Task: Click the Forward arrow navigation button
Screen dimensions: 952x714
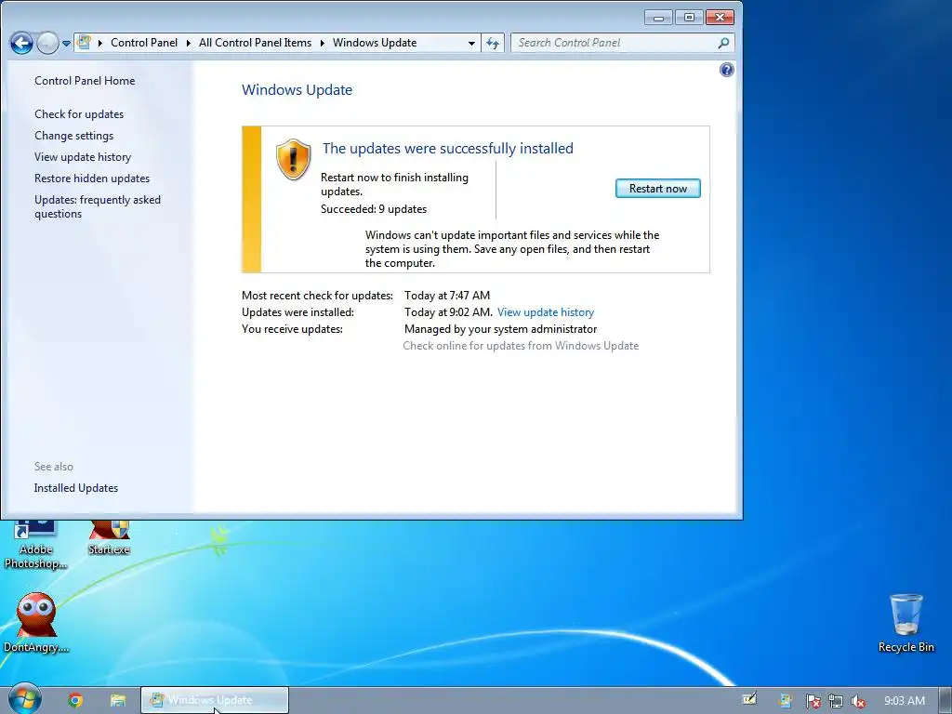Action: [47, 43]
